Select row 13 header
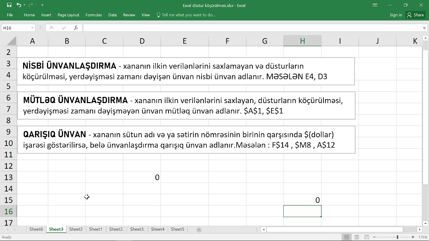 pyautogui.click(x=8, y=177)
